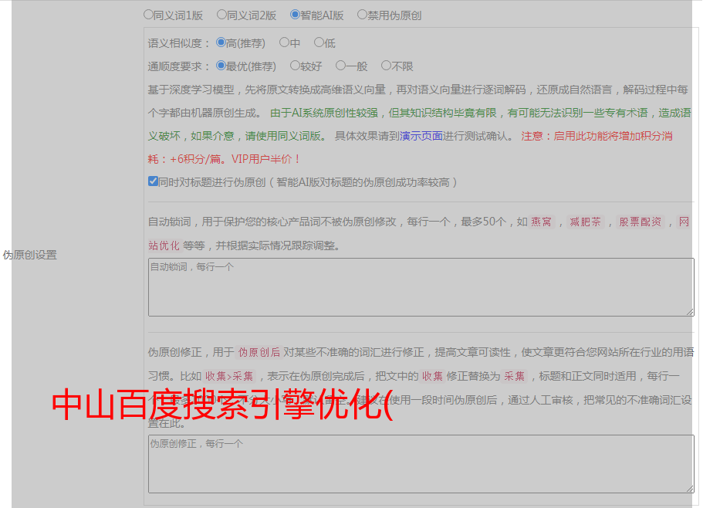The image size is (703, 508).
Task: Click the red +6积分/篇 notice text
Action: pyautogui.click(x=196, y=159)
